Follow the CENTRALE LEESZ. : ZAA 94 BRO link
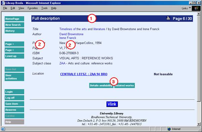202x132 pixels. pyautogui.click(x=84, y=74)
